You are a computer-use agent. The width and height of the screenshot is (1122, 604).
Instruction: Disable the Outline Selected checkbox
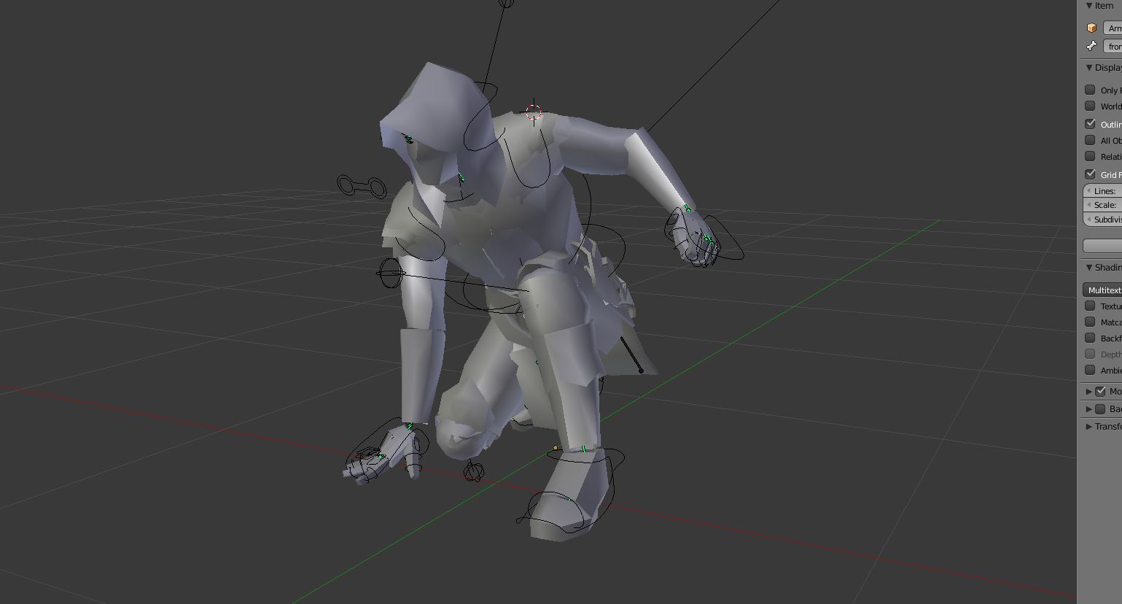click(1090, 124)
